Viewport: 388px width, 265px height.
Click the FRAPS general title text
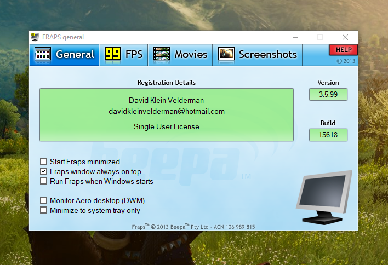click(x=63, y=37)
